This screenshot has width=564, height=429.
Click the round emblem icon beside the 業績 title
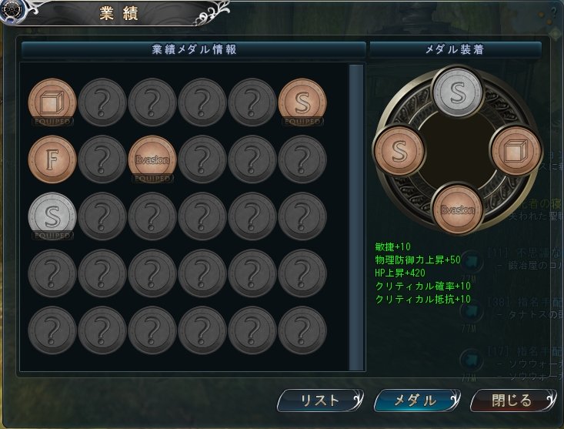[10, 10]
